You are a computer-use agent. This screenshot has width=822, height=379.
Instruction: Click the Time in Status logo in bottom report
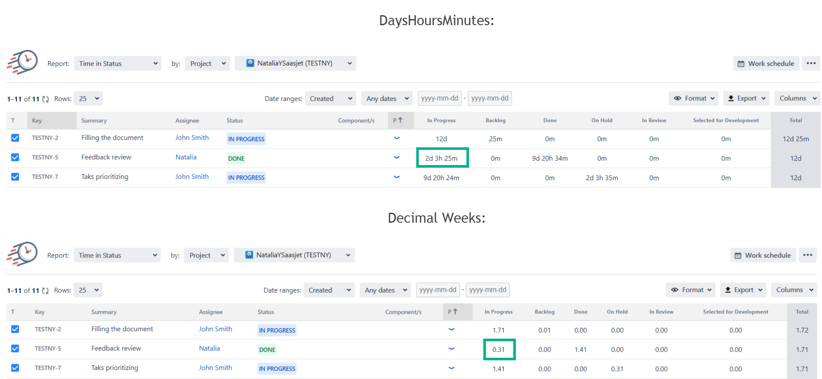coord(22,254)
